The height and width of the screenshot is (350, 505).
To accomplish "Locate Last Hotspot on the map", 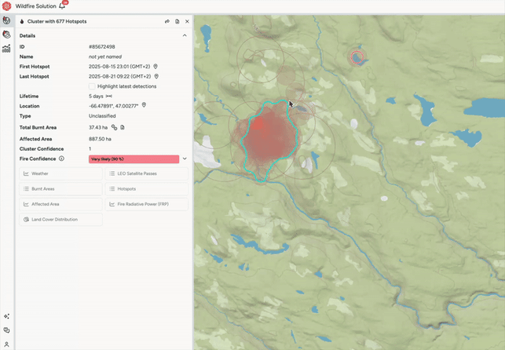I will coord(156,76).
